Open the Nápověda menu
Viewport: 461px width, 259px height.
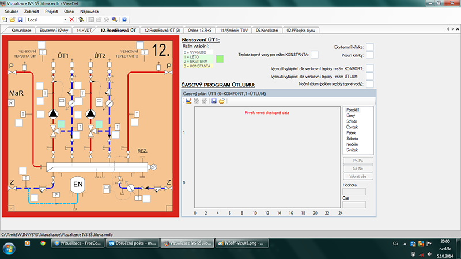click(89, 12)
